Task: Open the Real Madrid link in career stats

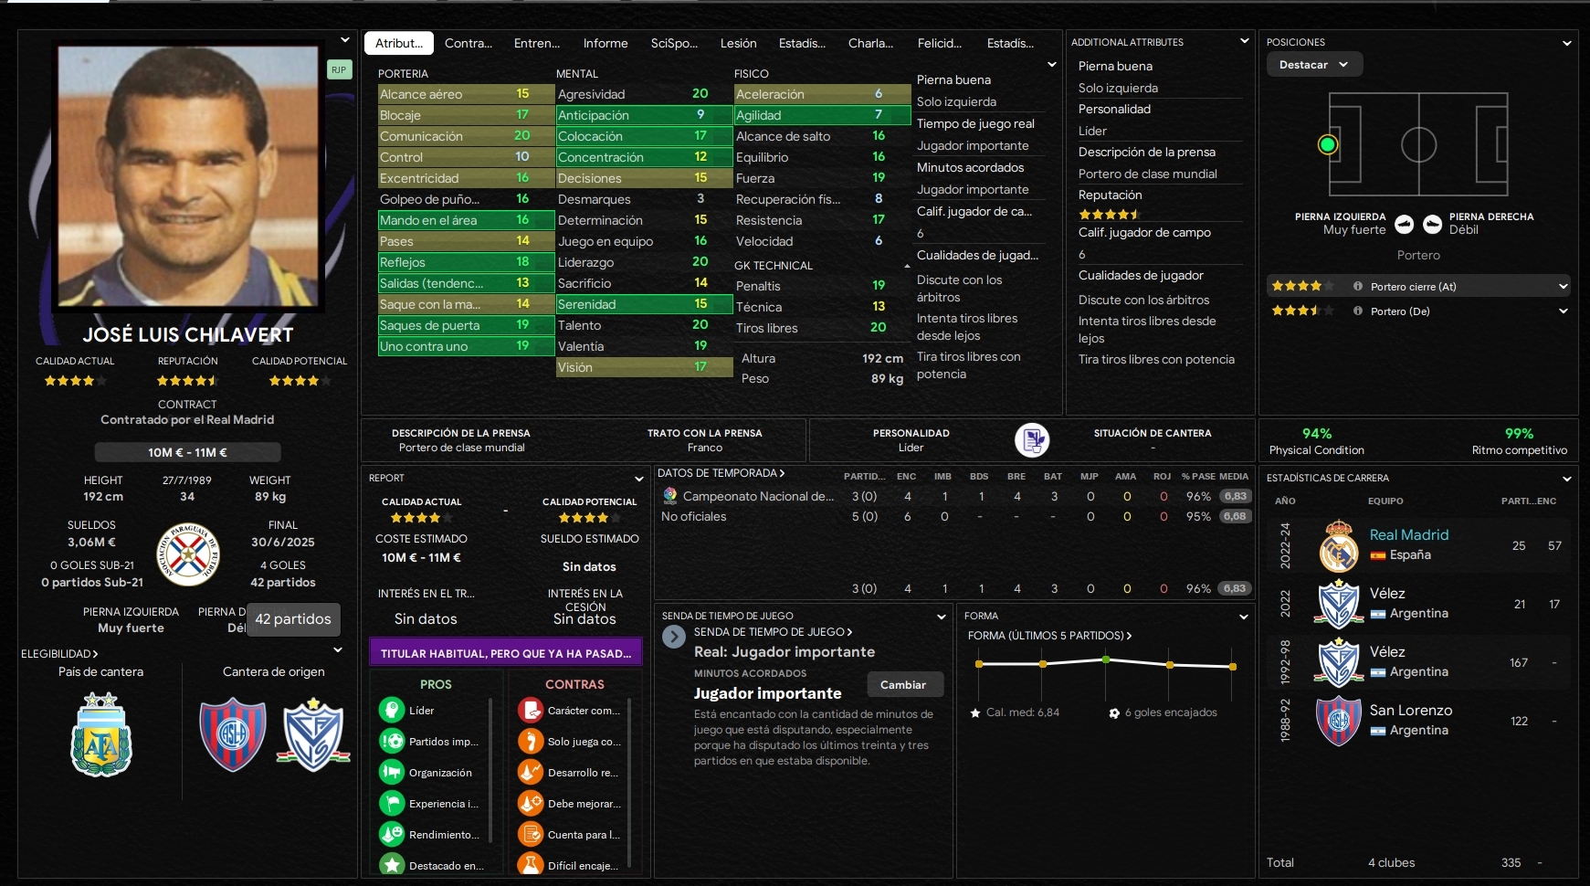Action: tap(1408, 534)
